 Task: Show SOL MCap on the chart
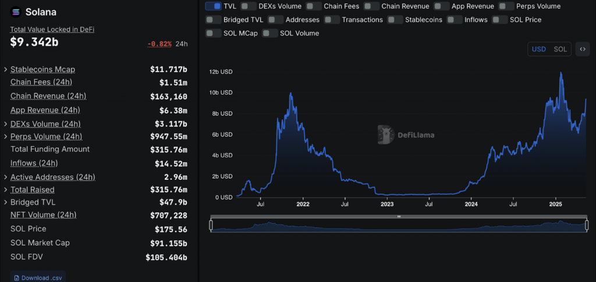[x=213, y=33]
